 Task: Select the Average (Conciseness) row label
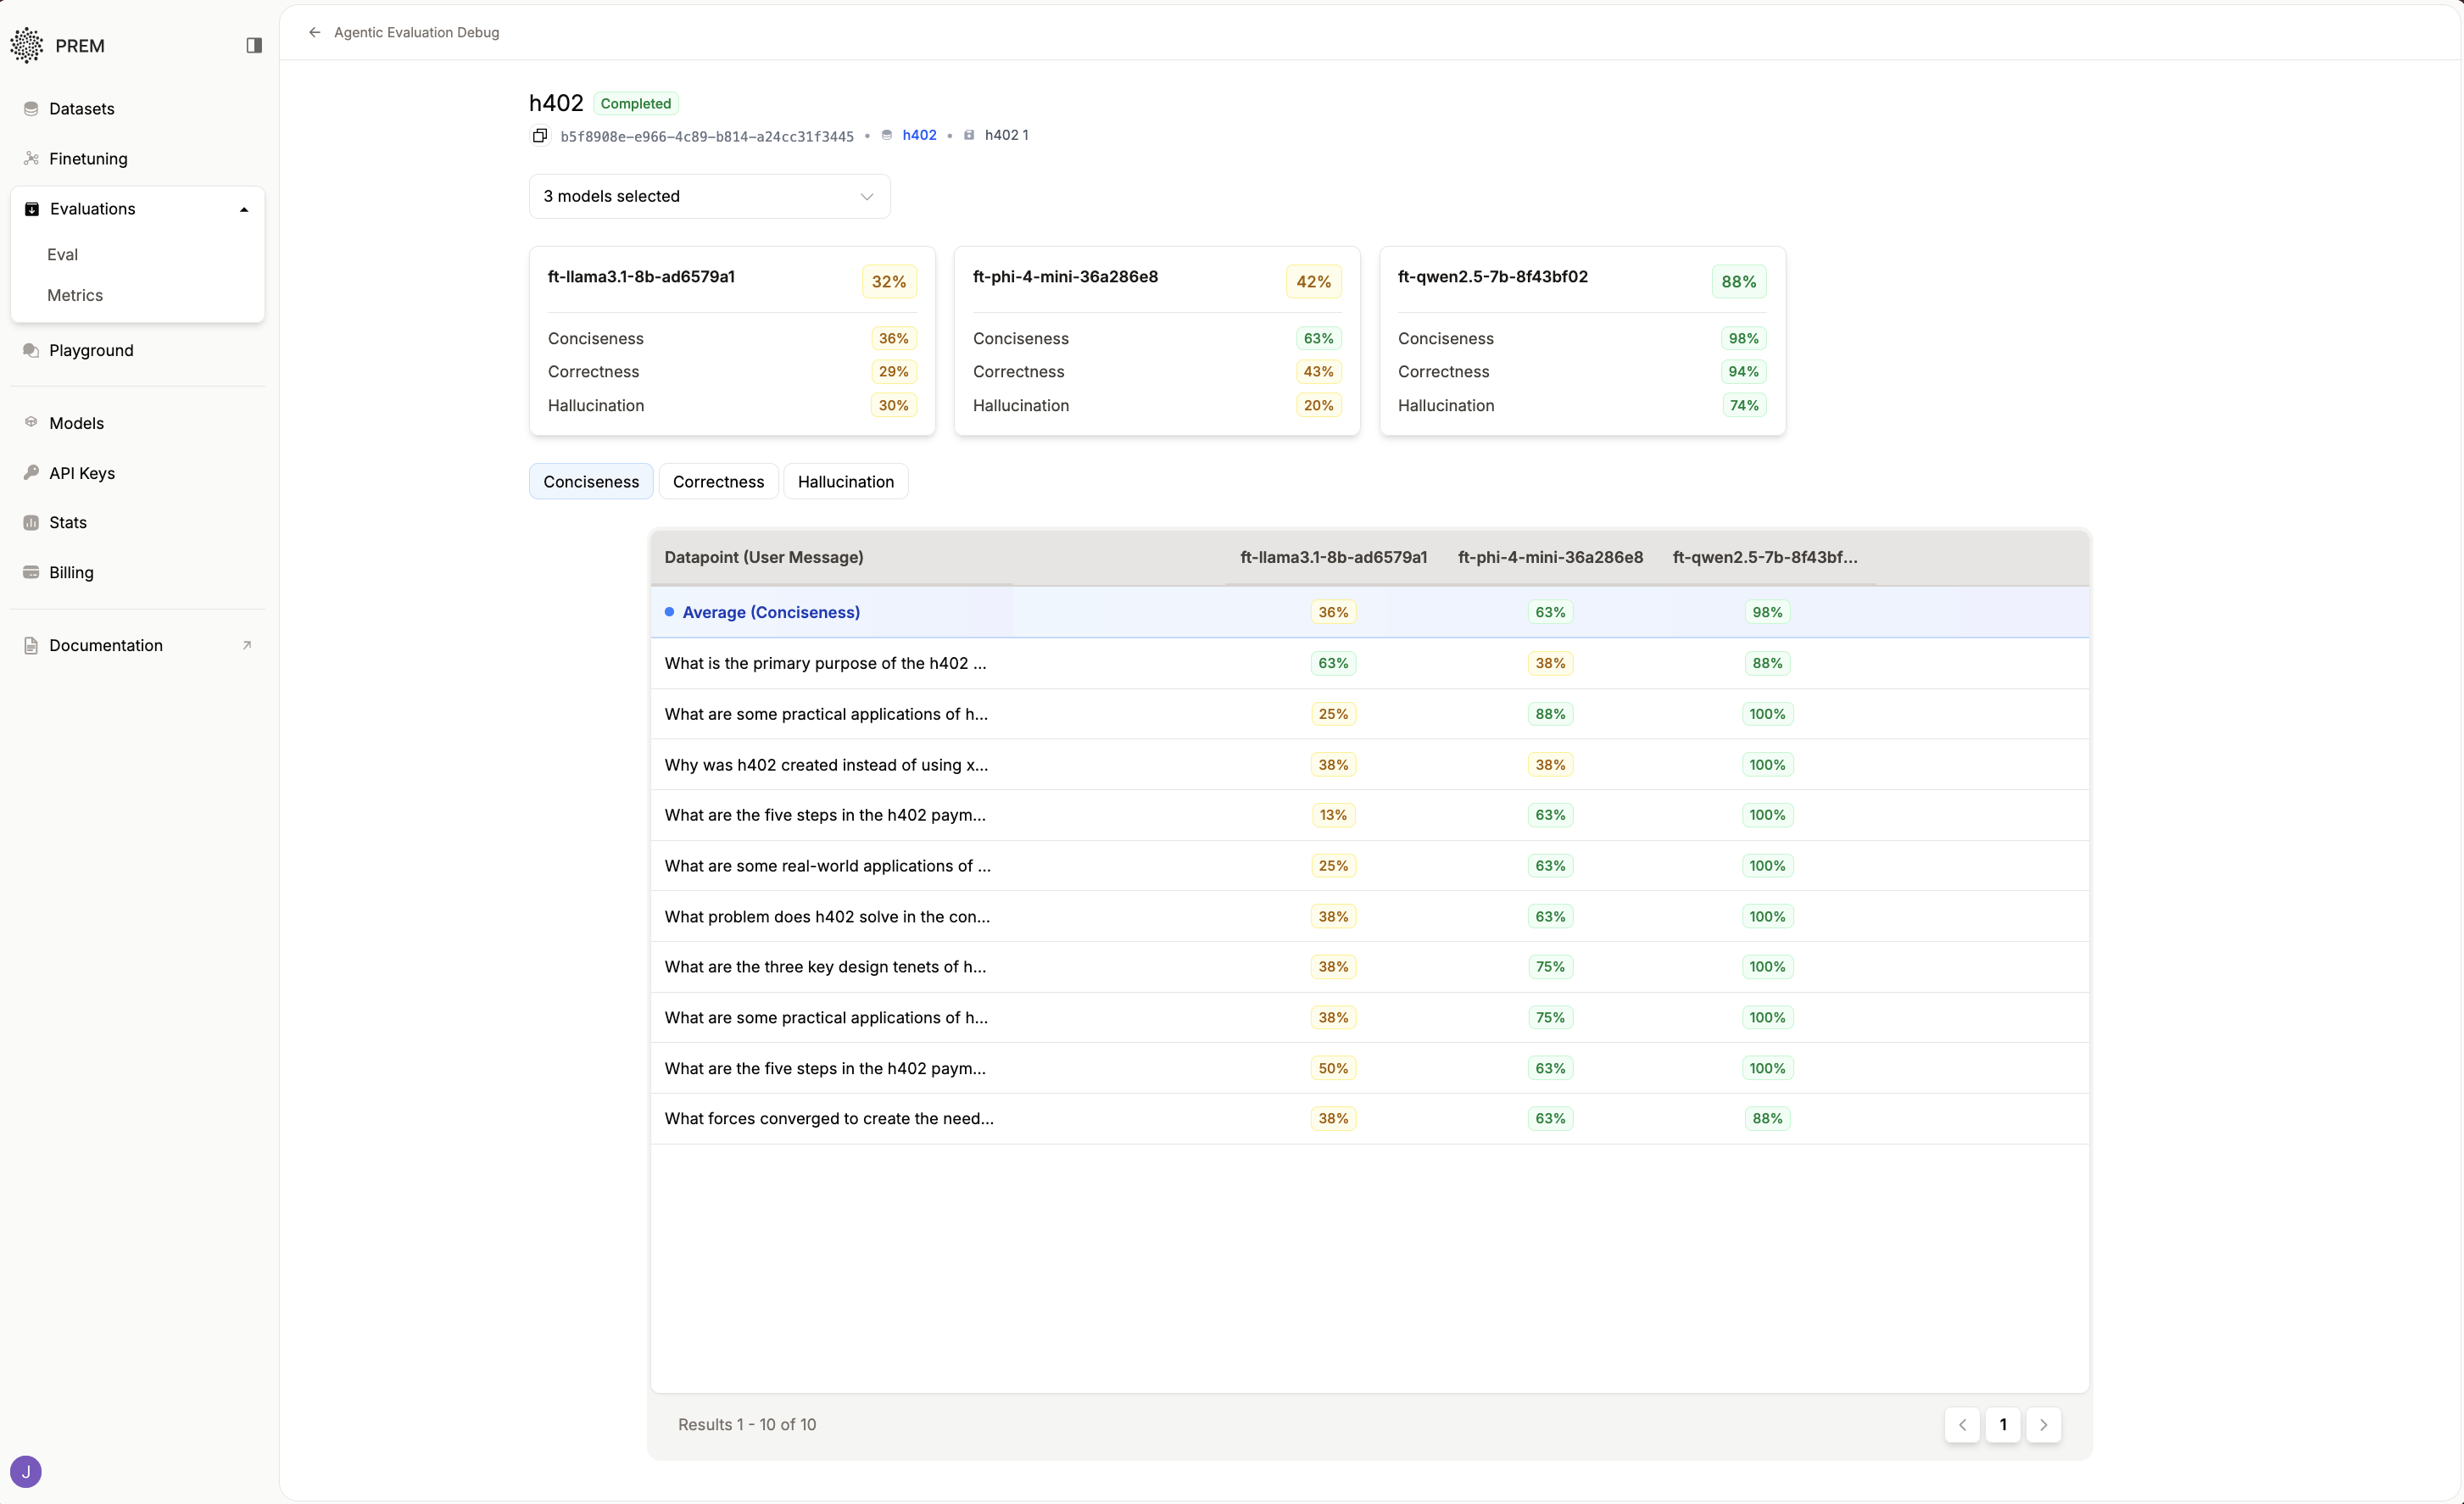pos(771,612)
